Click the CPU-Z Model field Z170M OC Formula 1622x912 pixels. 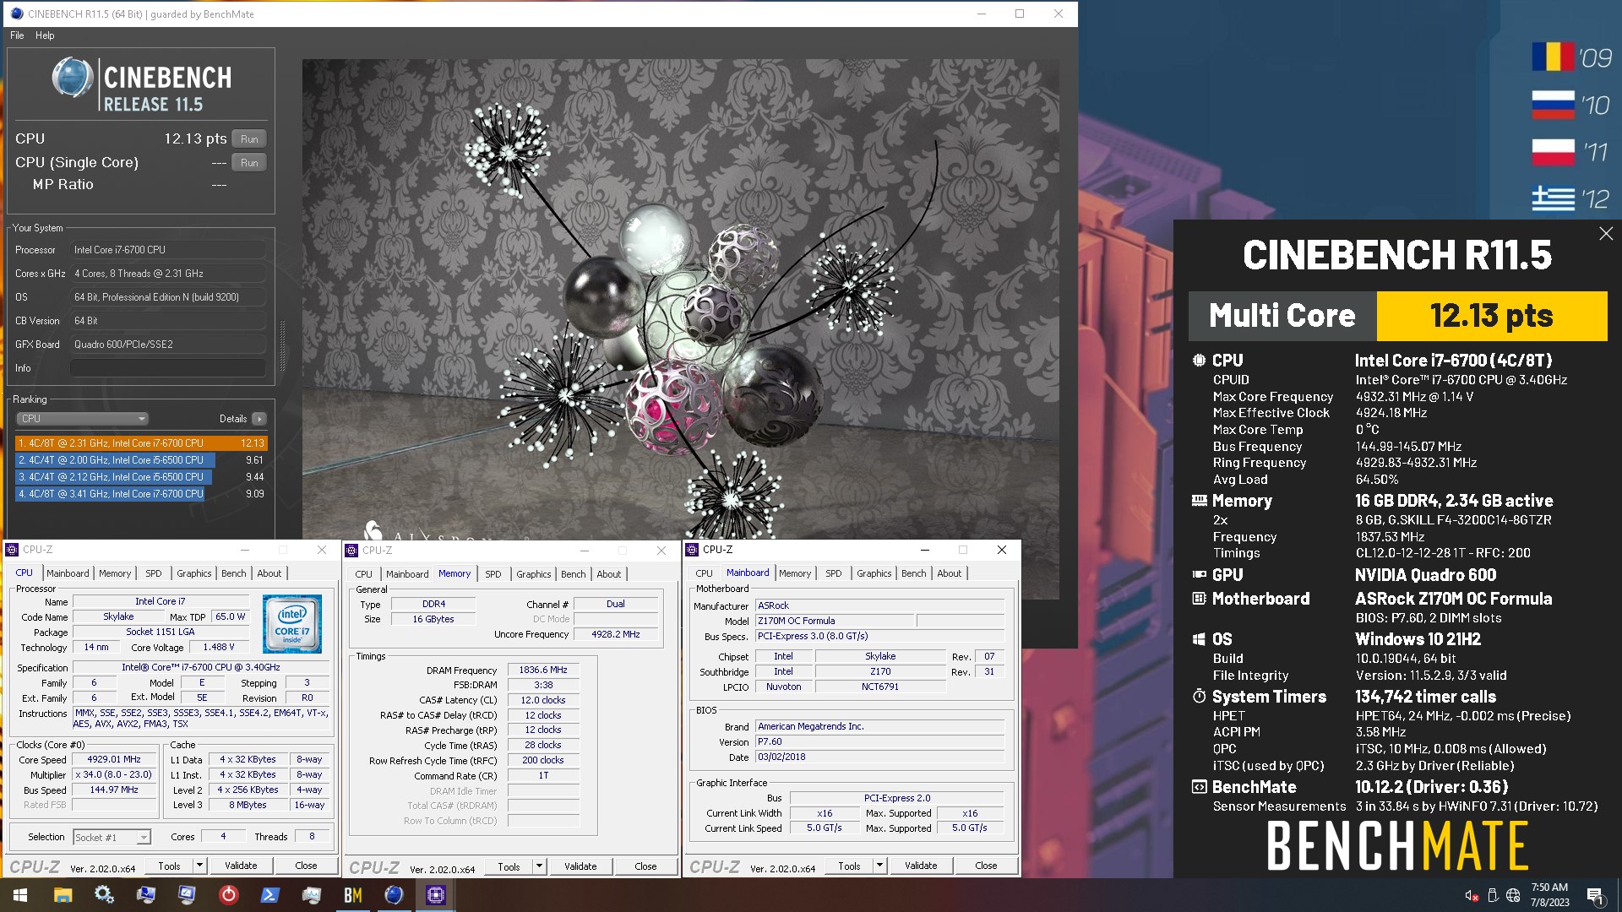[835, 621]
